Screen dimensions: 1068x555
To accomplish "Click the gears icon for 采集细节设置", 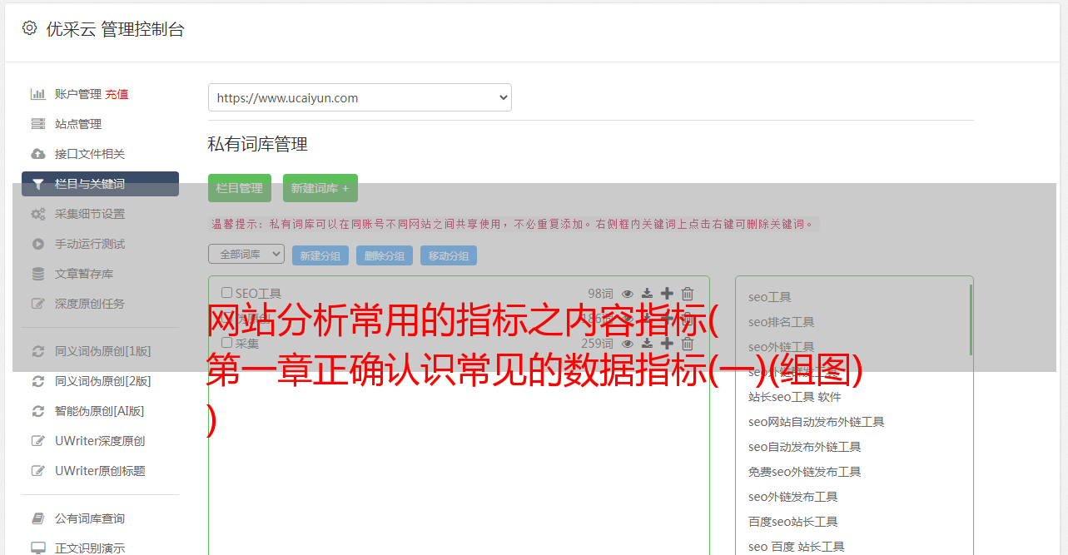I will (38, 214).
